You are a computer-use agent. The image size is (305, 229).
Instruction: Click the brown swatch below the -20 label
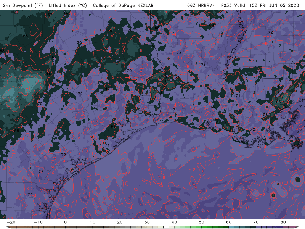click(x=14, y=227)
